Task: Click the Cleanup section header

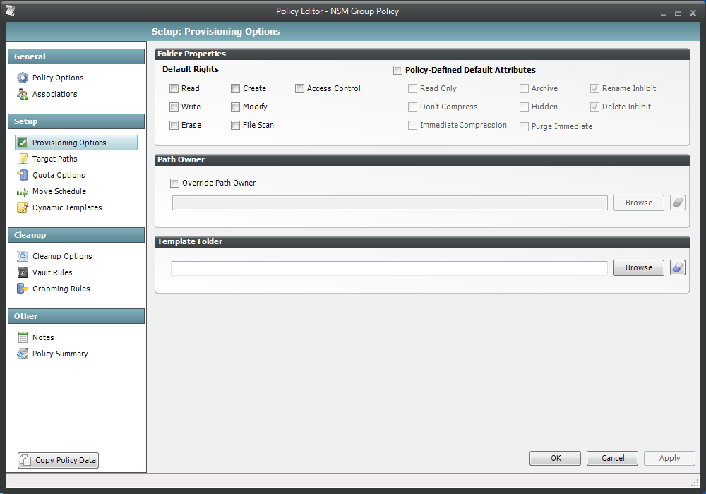Action: coord(76,235)
